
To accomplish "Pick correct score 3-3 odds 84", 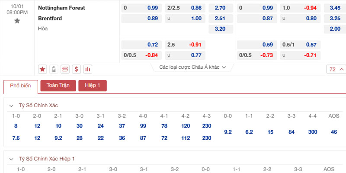I will [x=292, y=132].
